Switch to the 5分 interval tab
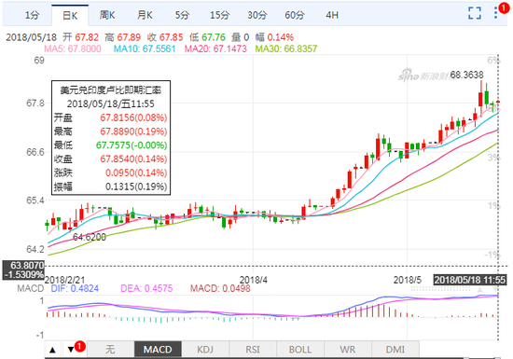The width and height of the screenshot is (513, 359). (x=182, y=15)
